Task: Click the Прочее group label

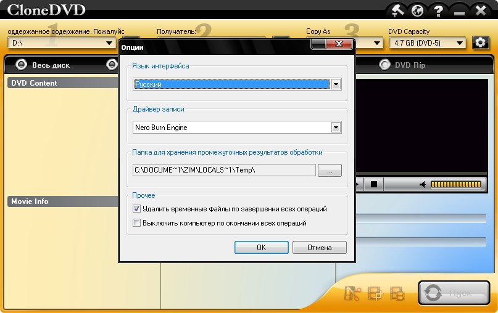Action: point(144,195)
